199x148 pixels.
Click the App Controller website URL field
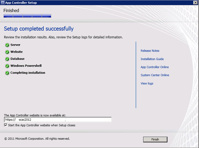tap(58, 120)
